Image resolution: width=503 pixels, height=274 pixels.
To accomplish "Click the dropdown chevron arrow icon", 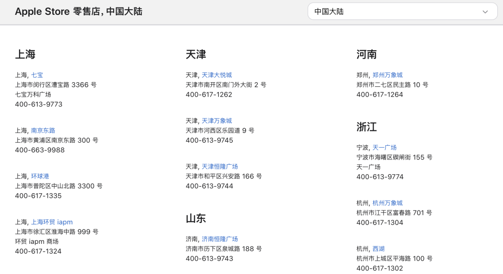I will pyautogui.click(x=485, y=12).
